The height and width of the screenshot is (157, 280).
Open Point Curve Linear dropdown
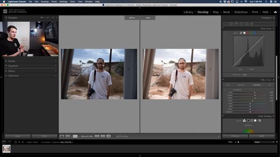click(x=245, y=75)
